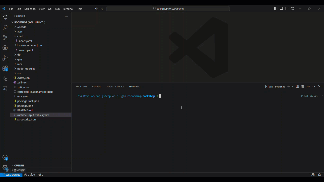This screenshot has width=324, height=182.
Task: Expand the node_modules folder
Action: (x=15, y=69)
